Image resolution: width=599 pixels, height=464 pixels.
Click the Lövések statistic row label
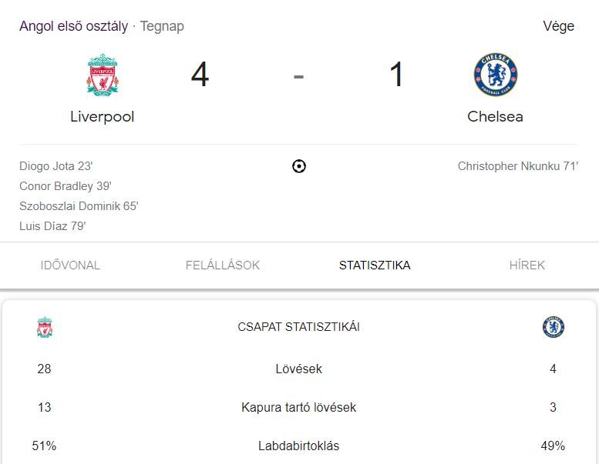[x=299, y=369]
